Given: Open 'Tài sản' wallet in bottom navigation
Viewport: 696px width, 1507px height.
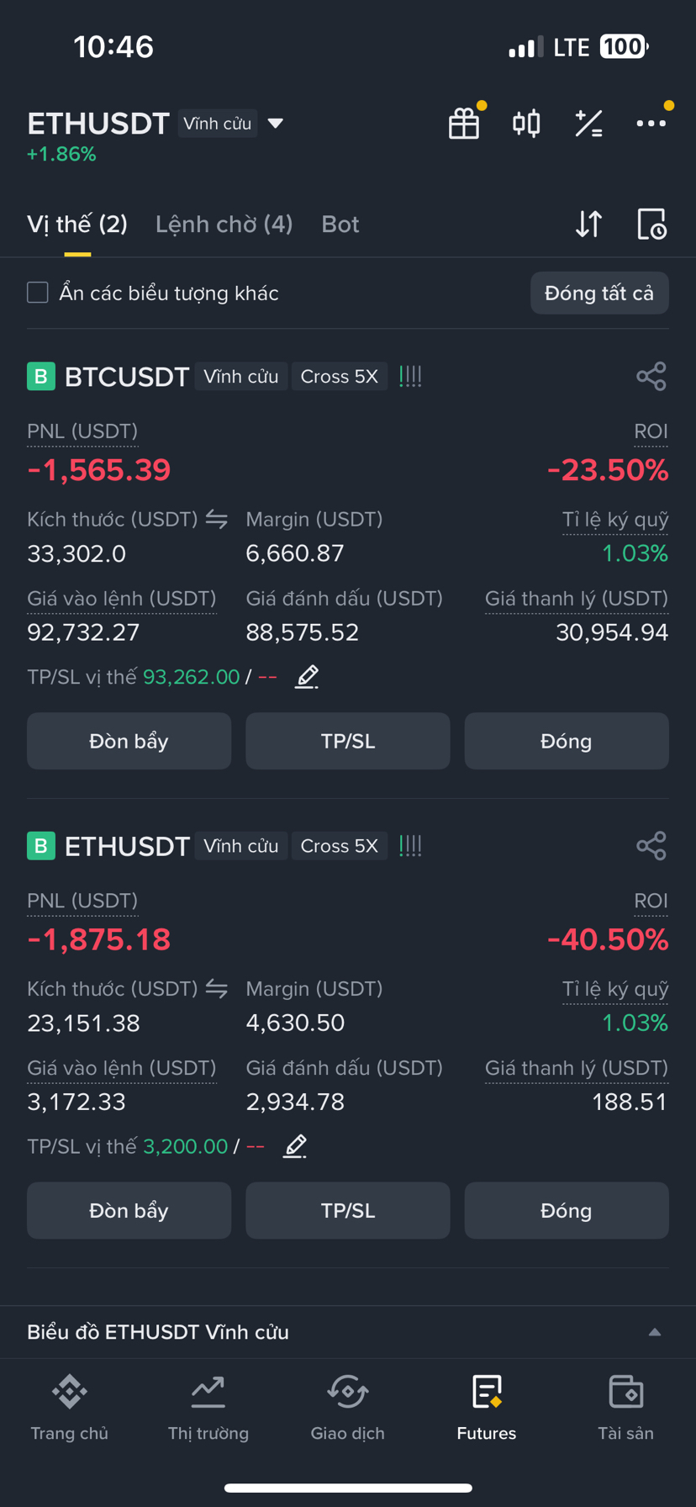Looking at the screenshot, I should 625,1408.
